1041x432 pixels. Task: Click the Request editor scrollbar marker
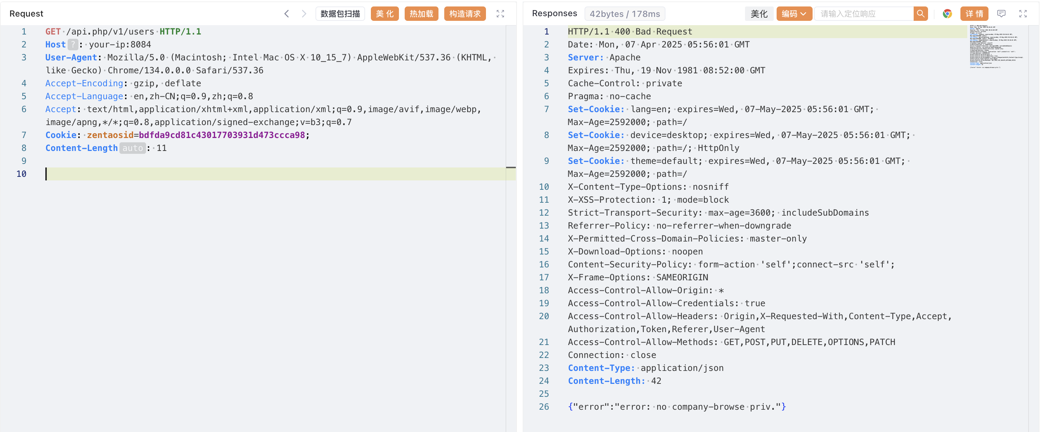point(511,167)
